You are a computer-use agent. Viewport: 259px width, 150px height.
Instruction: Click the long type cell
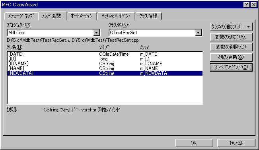[103, 59]
